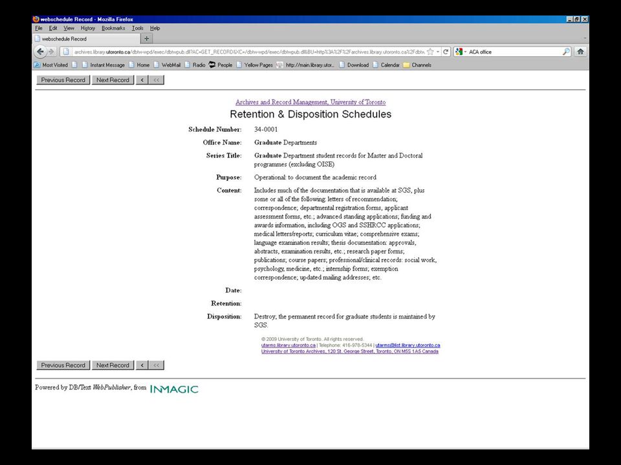Image resolution: width=621 pixels, height=465 pixels.
Task: Click the browser Forward arrow button
Action: coord(51,52)
